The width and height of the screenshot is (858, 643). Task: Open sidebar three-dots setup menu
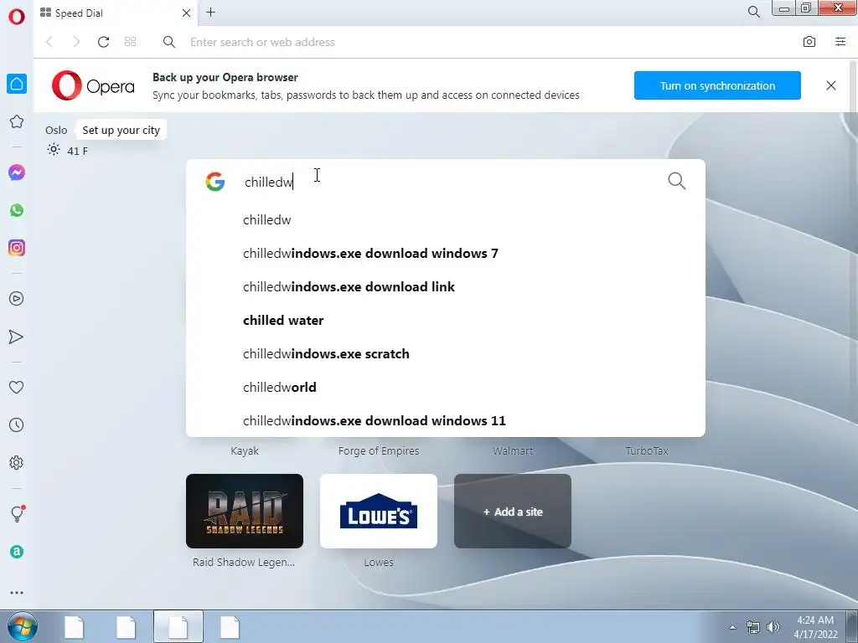tap(17, 593)
